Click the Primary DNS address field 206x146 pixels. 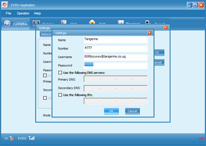[x=115, y=79]
